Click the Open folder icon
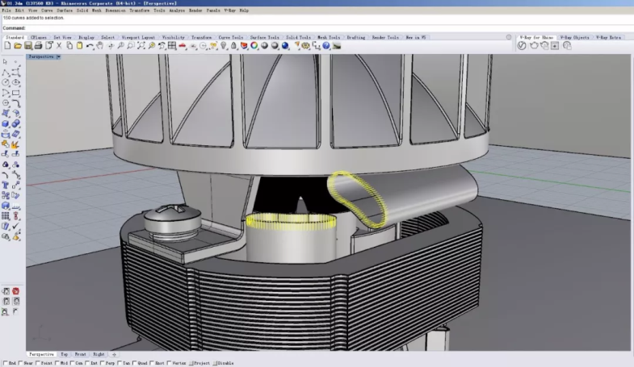Image resolution: width=634 pixels, height=367 pixels. tap(16, 46)
